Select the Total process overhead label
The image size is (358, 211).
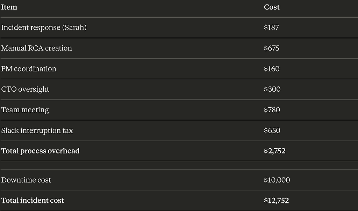click(x=41, y=151)
